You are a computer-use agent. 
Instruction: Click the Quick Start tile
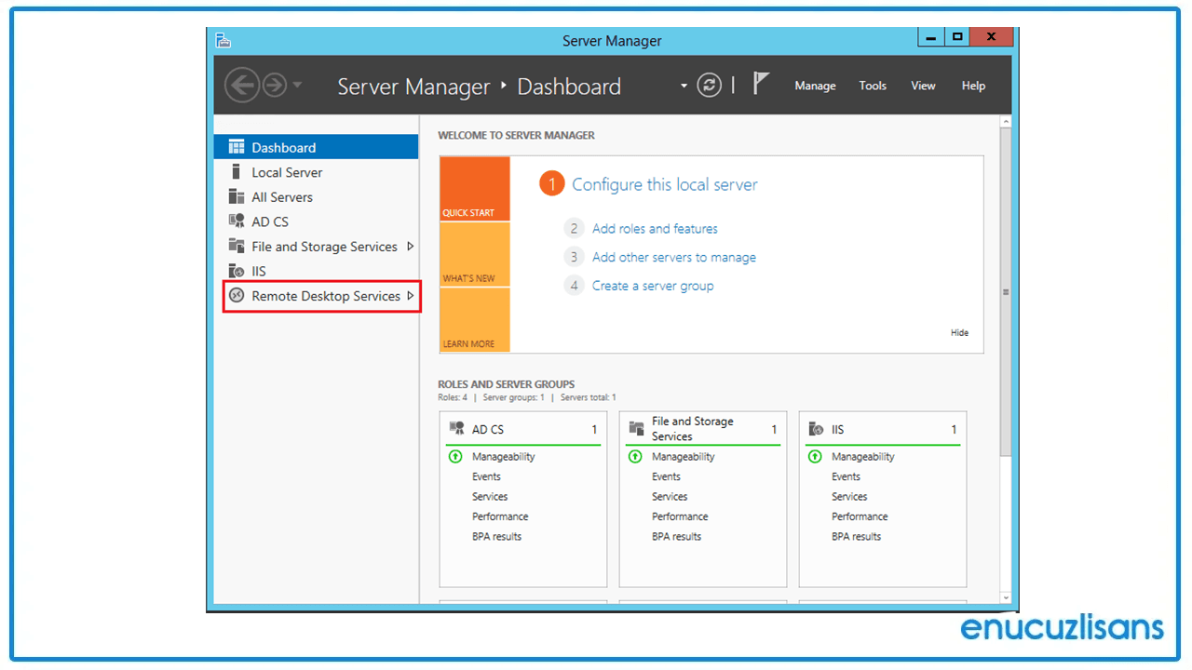tap(475, 189)
